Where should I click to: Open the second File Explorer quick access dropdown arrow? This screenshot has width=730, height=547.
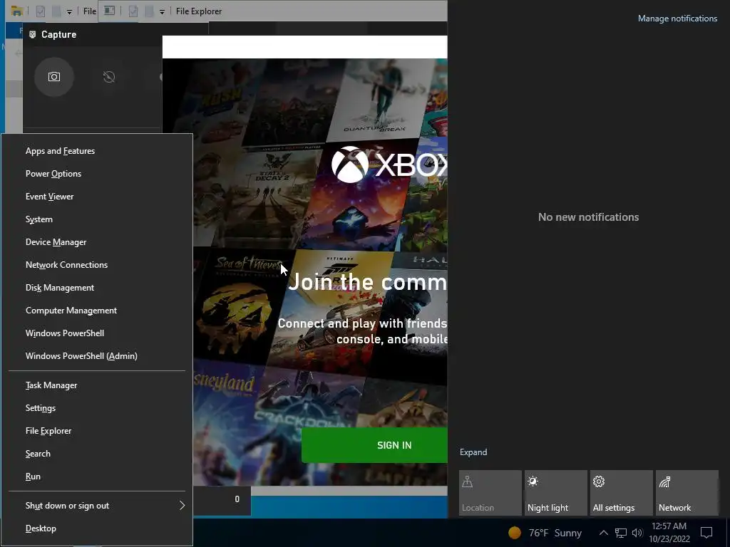tap(162, 11)
